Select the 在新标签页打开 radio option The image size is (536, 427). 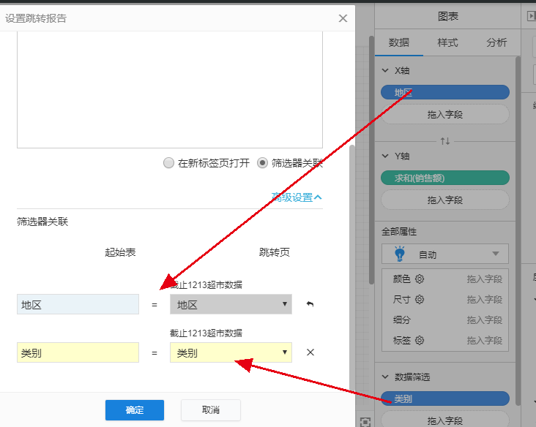click(169, 163)
